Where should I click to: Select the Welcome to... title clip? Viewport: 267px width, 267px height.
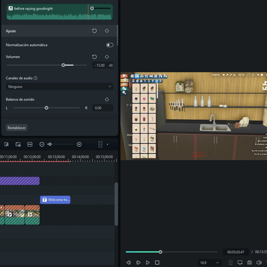(55, 200)
